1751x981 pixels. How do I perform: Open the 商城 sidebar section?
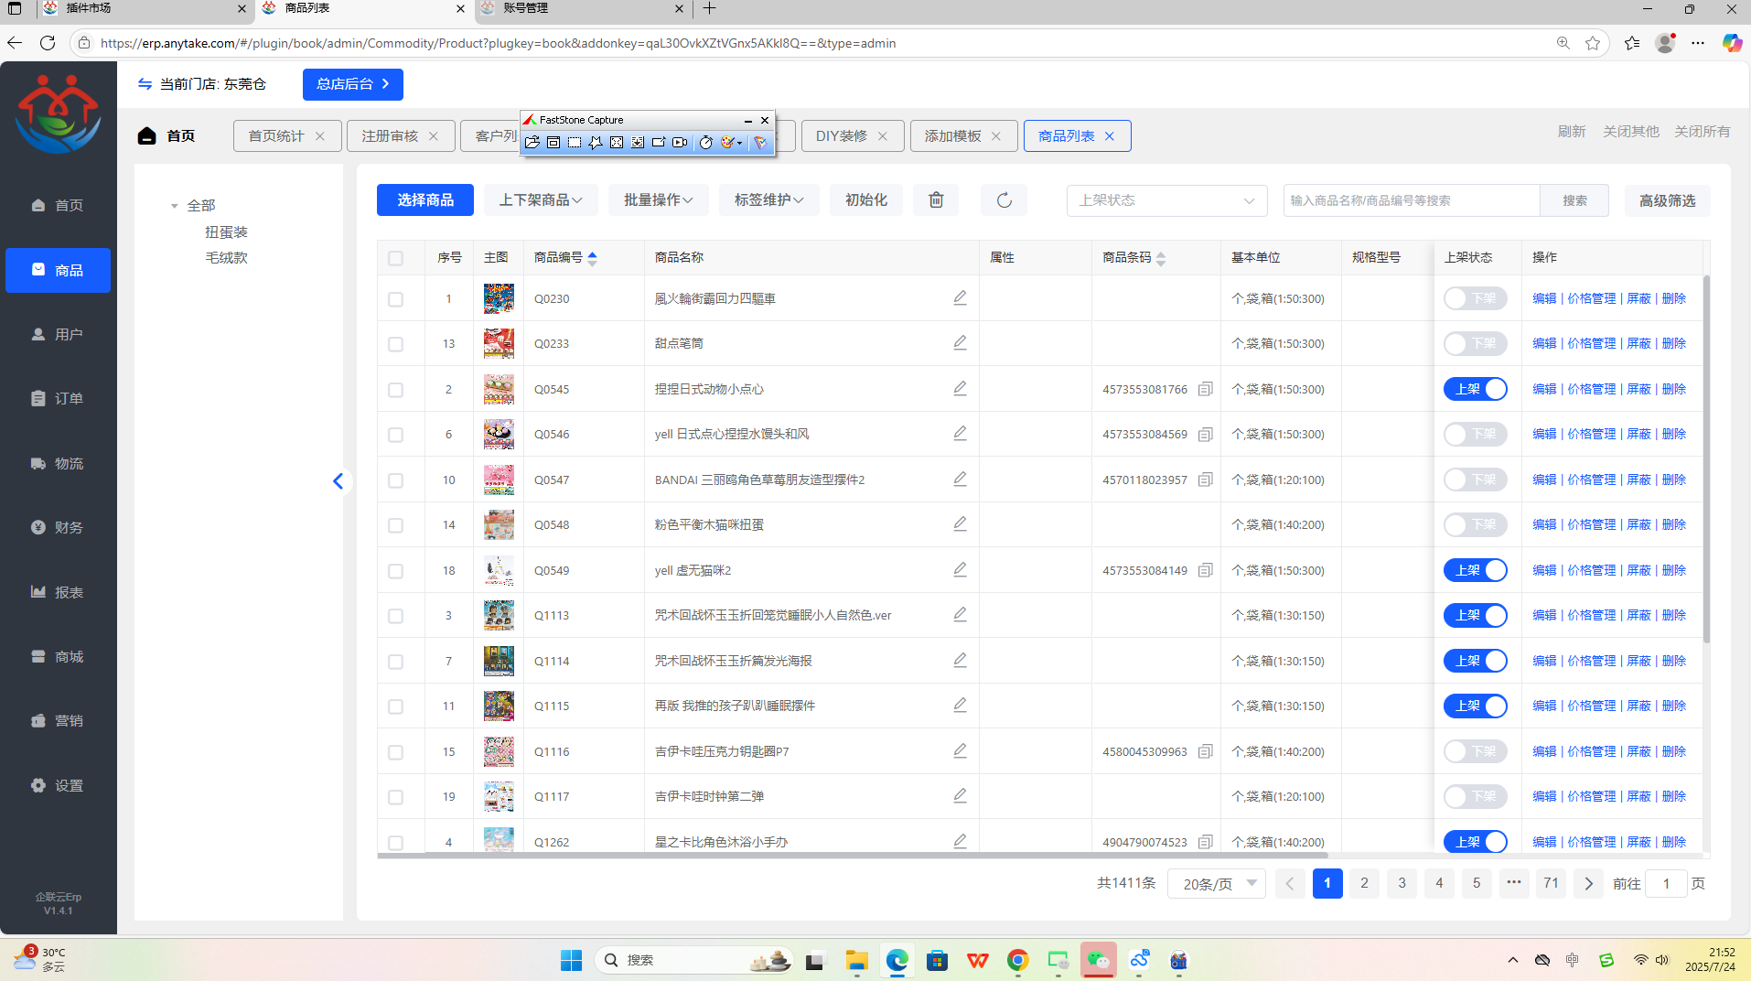tap(58, 656)
